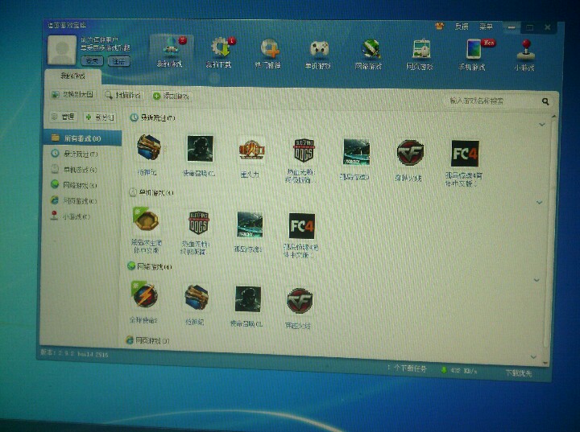Collapse the 最近玩过 recently played section
The image size is (580, 432).
[x=541, y=125]
